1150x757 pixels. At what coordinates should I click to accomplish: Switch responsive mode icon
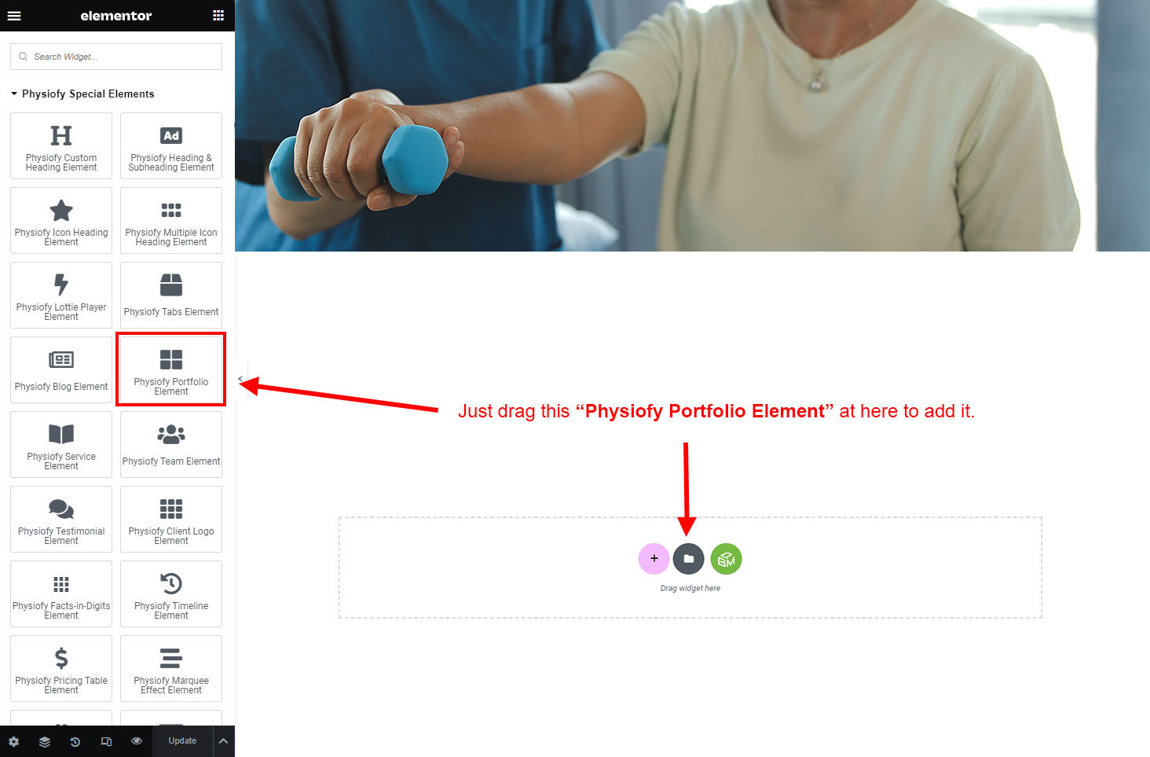[x=106, y=741]
